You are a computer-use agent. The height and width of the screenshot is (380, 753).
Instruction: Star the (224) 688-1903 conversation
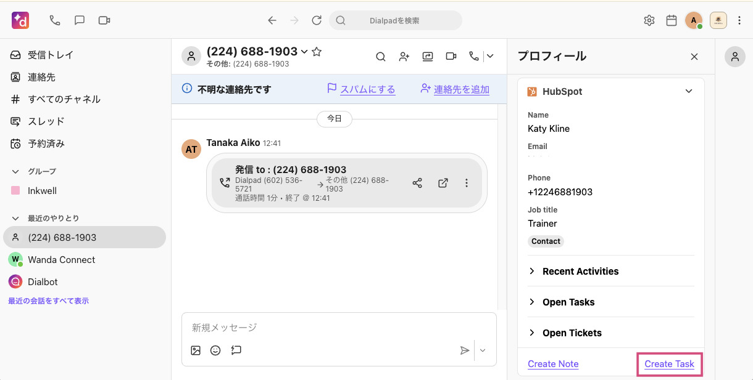(317, 52)
